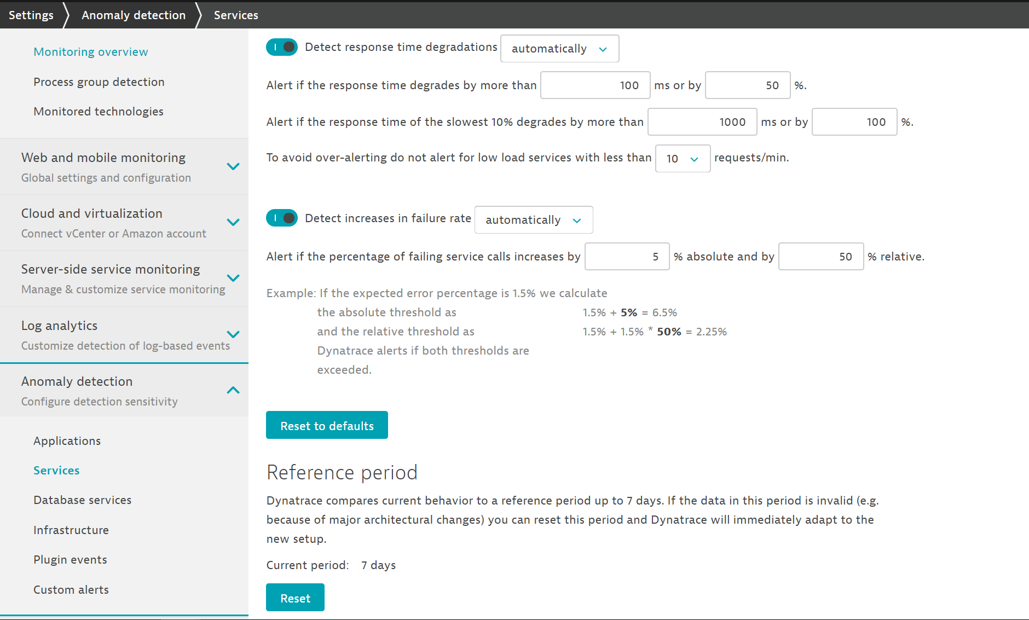The width and height of the screenshot is (1029, 620).
Task: Expand Web and mobile monitoring section
Action: [x=233, y=166]
